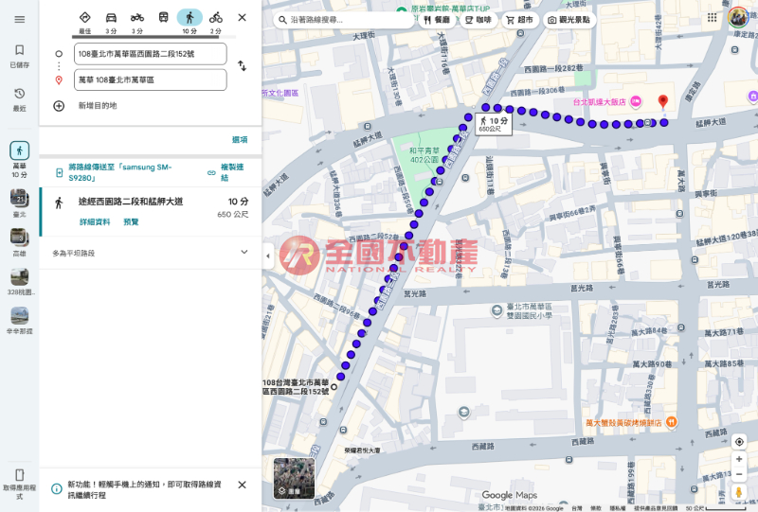This screenshot has width=758, height=512.
Task: Choose the cycling travel mode
Action: [216, 17]
